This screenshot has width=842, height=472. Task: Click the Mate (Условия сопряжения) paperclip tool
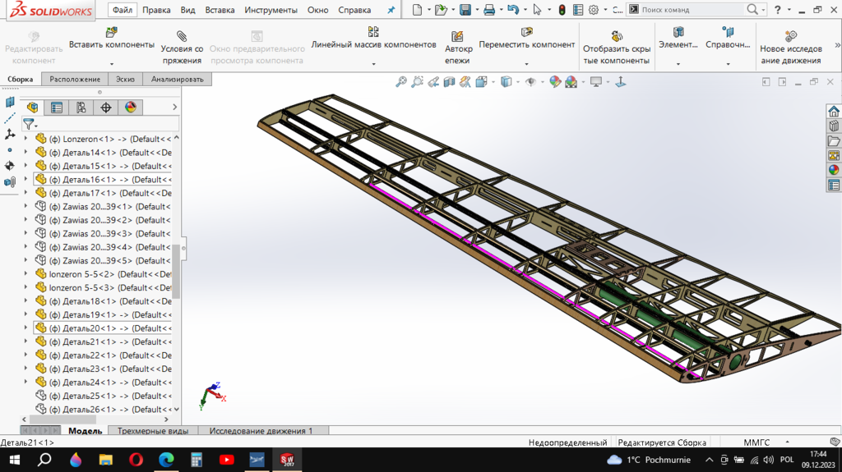click(182, 37)
